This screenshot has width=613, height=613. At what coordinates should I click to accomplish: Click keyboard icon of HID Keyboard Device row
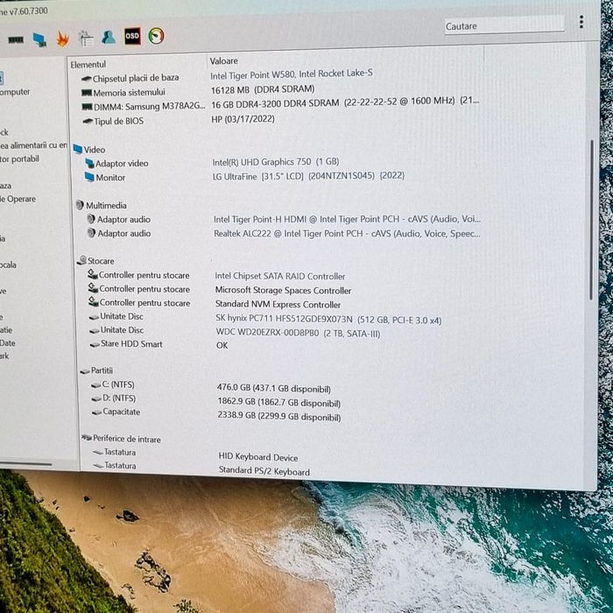(98, 453)
